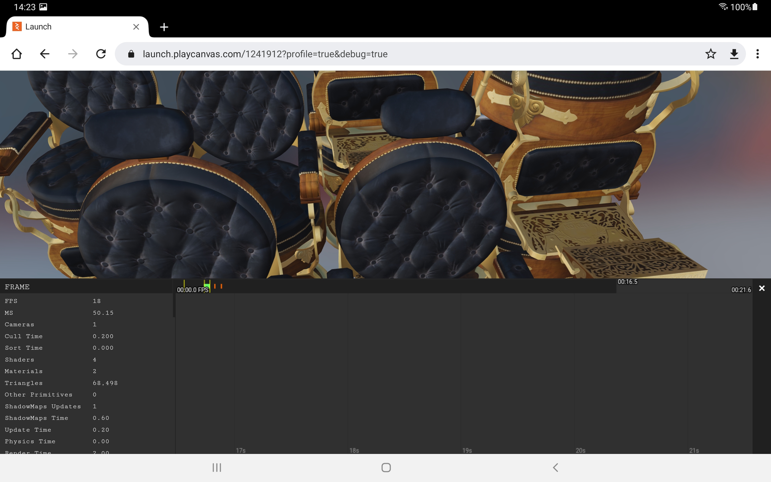The width and height of the screenshot is (771, 482).
Task: Open the browser home page icon
Action: click(17, 54)
